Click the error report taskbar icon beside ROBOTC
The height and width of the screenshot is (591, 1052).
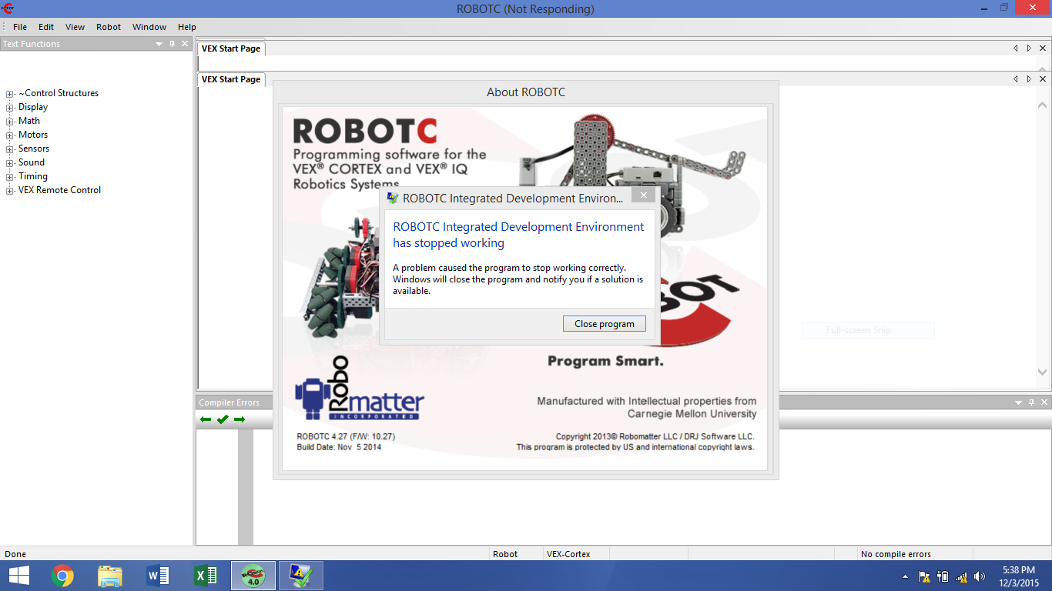click(x=300, y=576)
